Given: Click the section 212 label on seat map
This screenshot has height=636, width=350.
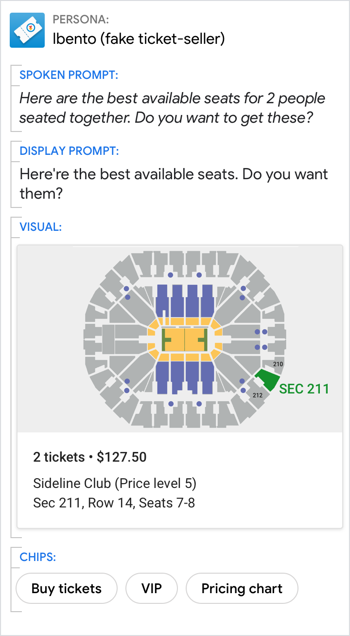Looking at the screenshot, I should [x=258, y=395].
